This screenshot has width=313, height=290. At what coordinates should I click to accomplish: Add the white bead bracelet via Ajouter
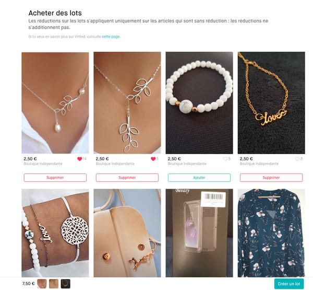(199, 178)
